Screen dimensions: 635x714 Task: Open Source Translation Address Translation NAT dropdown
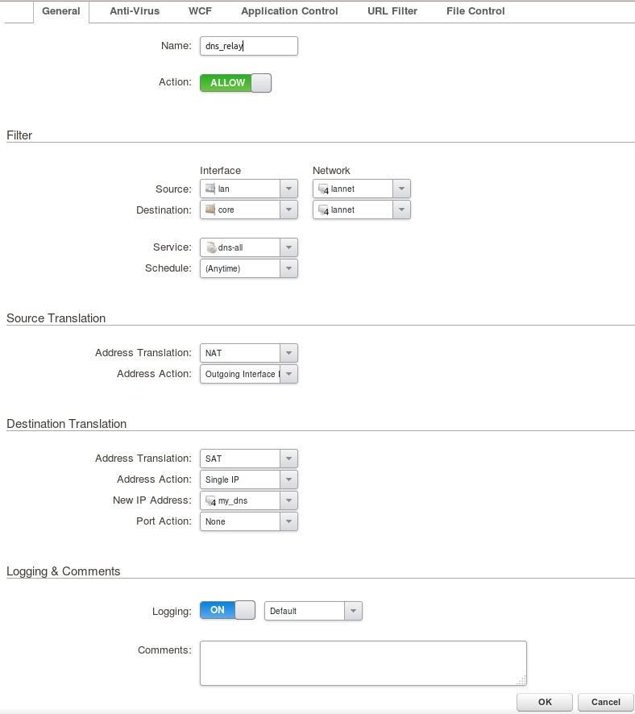tap(288, 353)
